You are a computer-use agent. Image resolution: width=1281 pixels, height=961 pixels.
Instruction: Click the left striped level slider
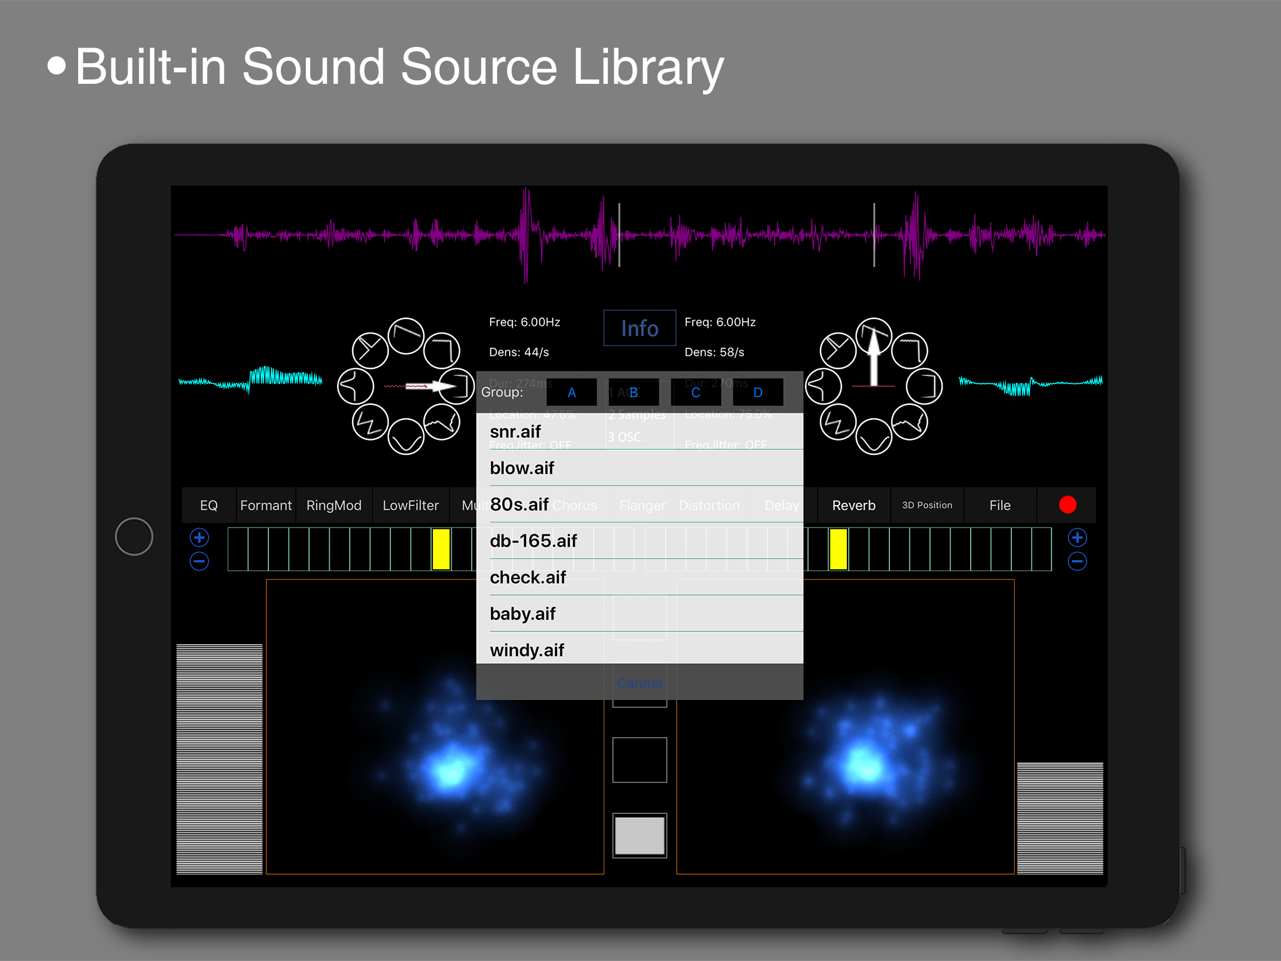pyautogui.click(x=219, y=758)
